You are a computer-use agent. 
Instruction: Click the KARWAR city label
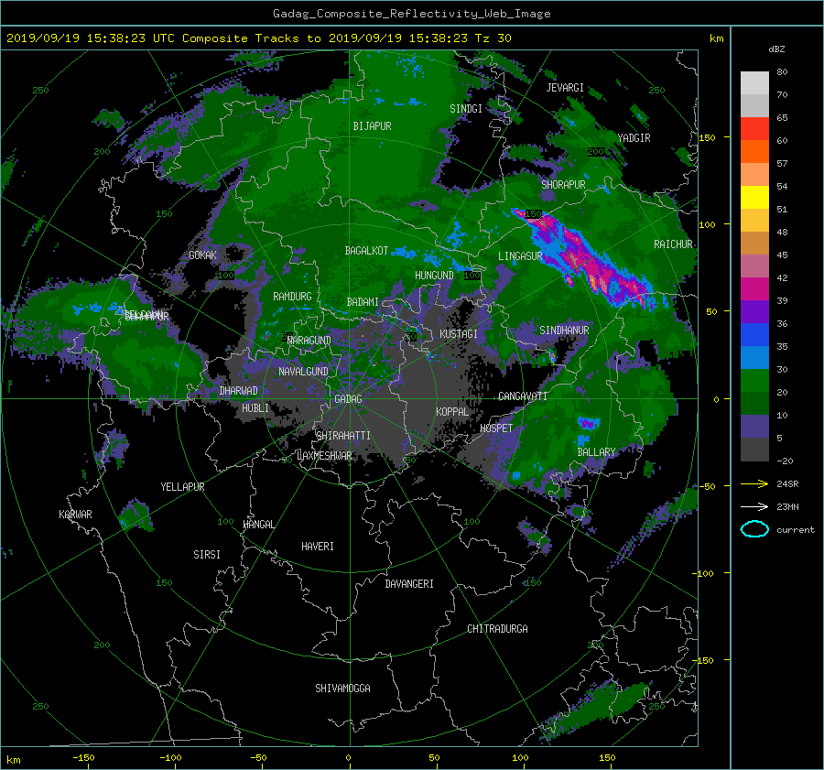pyautogui.click(x=75, y=515)
